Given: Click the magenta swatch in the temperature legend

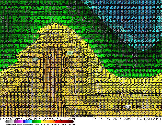Looking at the screenshot, I should click(x=20, y=122).
